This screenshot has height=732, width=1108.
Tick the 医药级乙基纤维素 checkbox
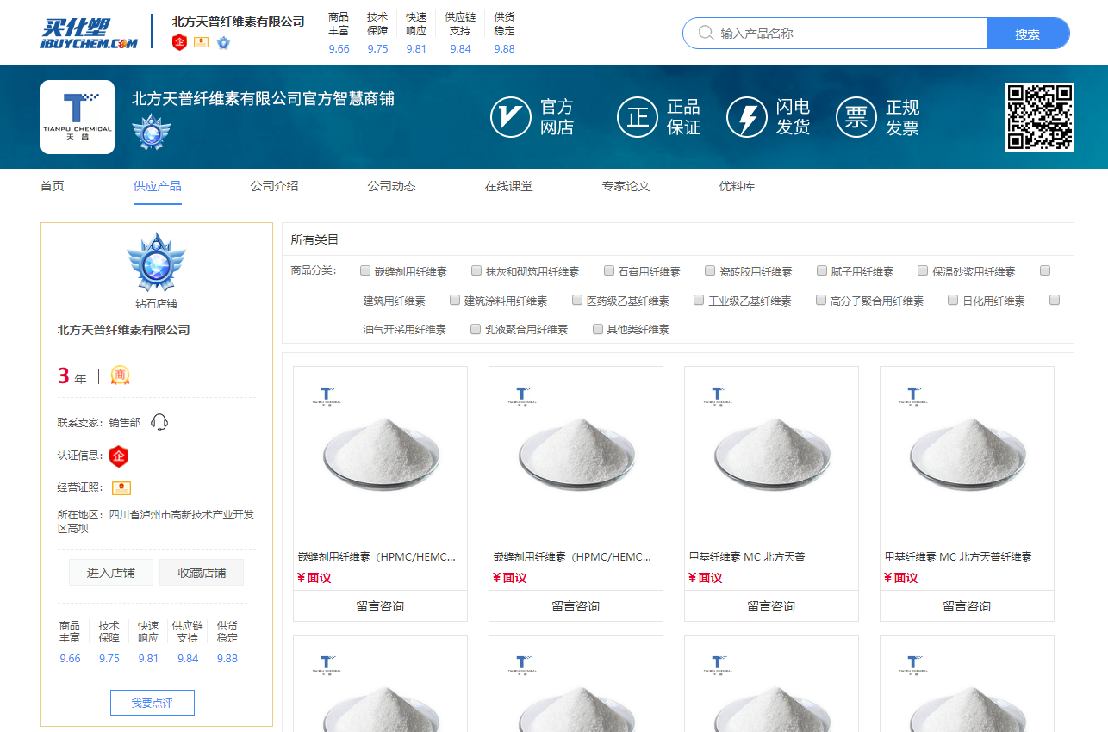[577, 300]
